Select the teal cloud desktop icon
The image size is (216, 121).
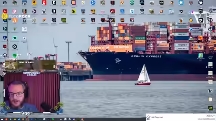click(132, 3)
